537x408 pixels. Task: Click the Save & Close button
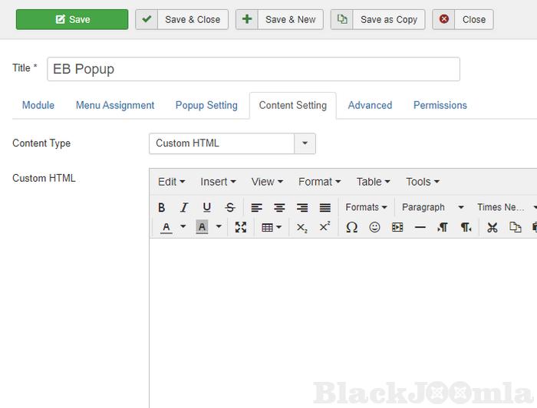[182, 19]
